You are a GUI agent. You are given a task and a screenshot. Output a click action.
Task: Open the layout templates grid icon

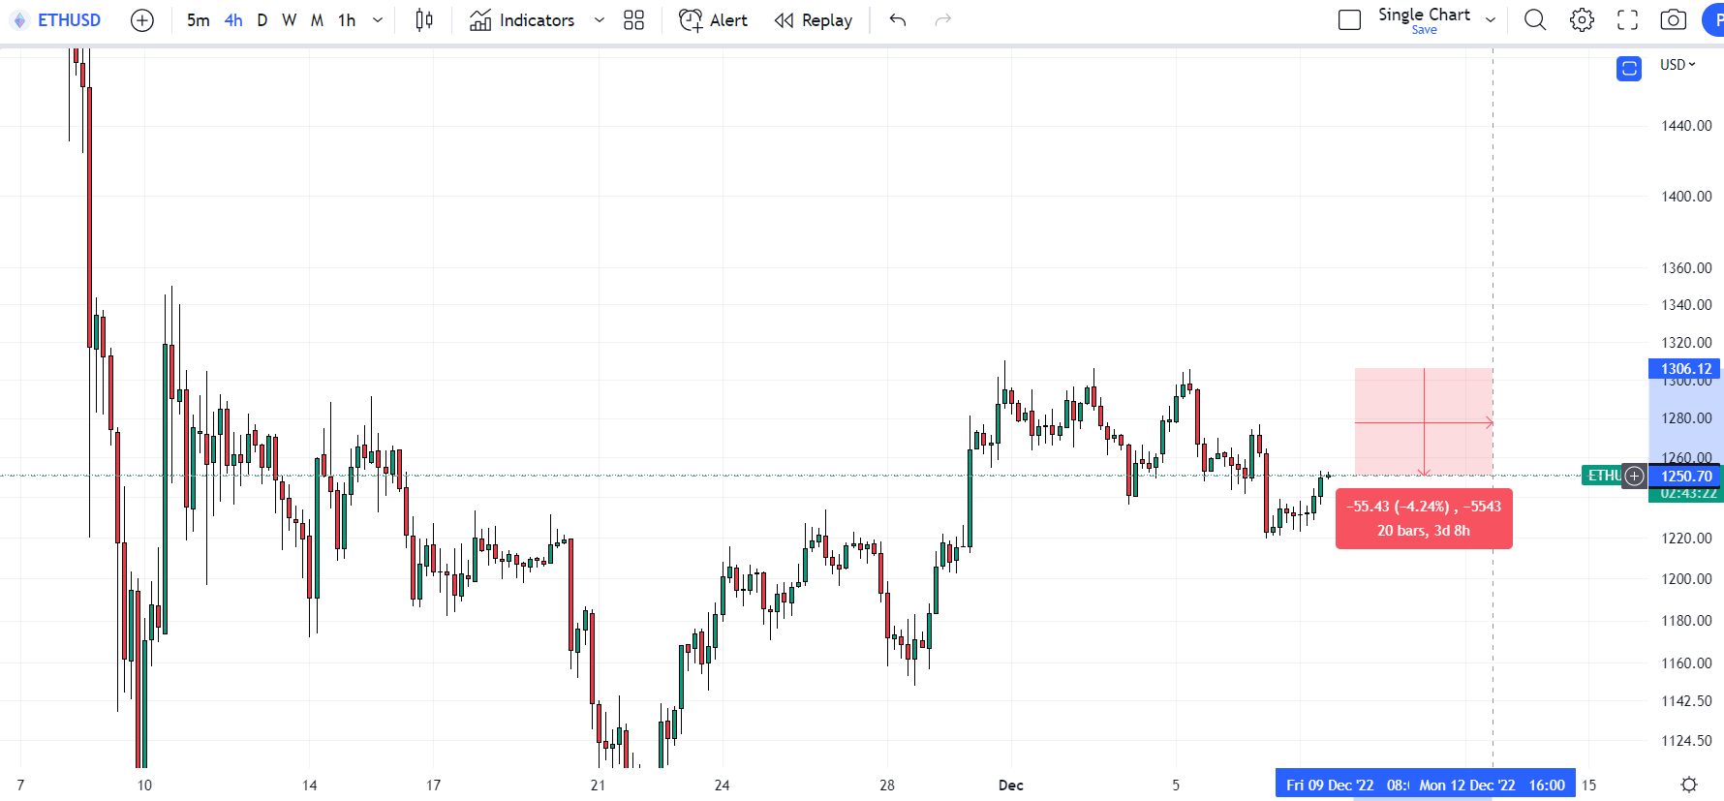pos(633,20)
